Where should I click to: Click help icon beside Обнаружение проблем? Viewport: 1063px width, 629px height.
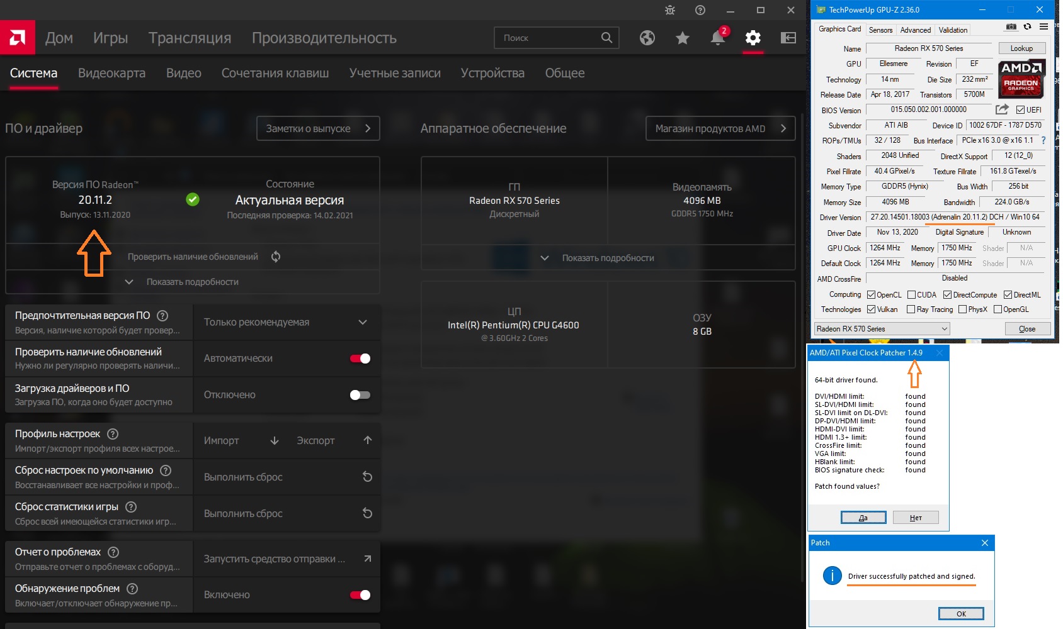(x=132, y=589)
